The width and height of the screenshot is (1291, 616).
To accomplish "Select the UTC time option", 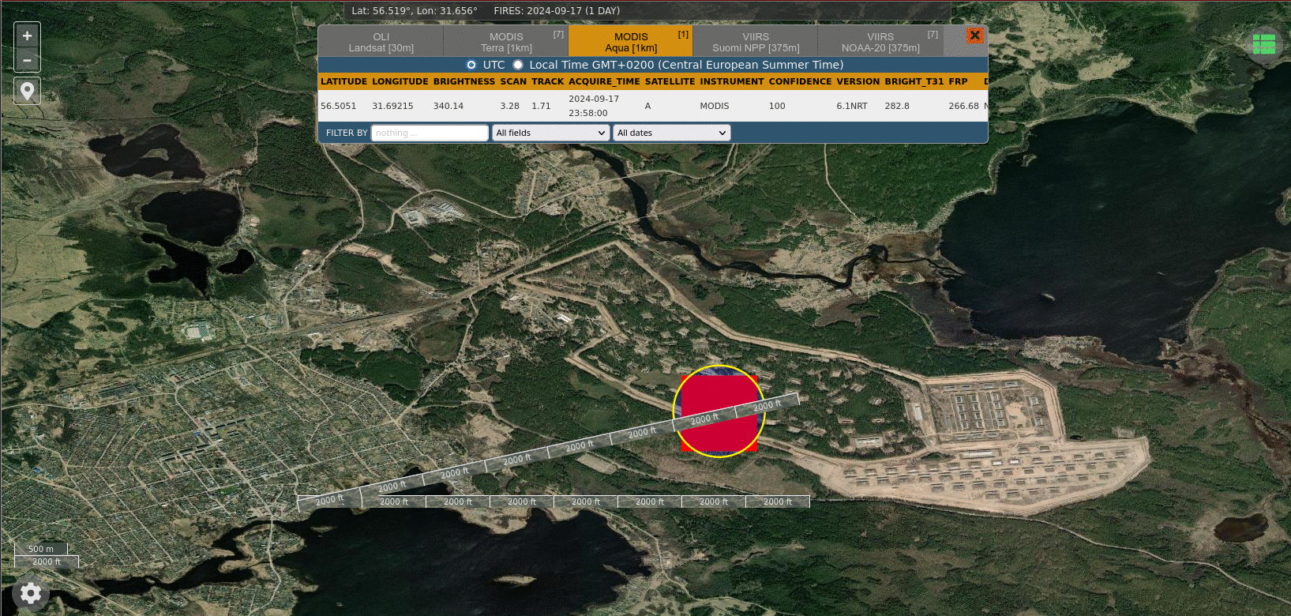I will (x=471, y=65).
